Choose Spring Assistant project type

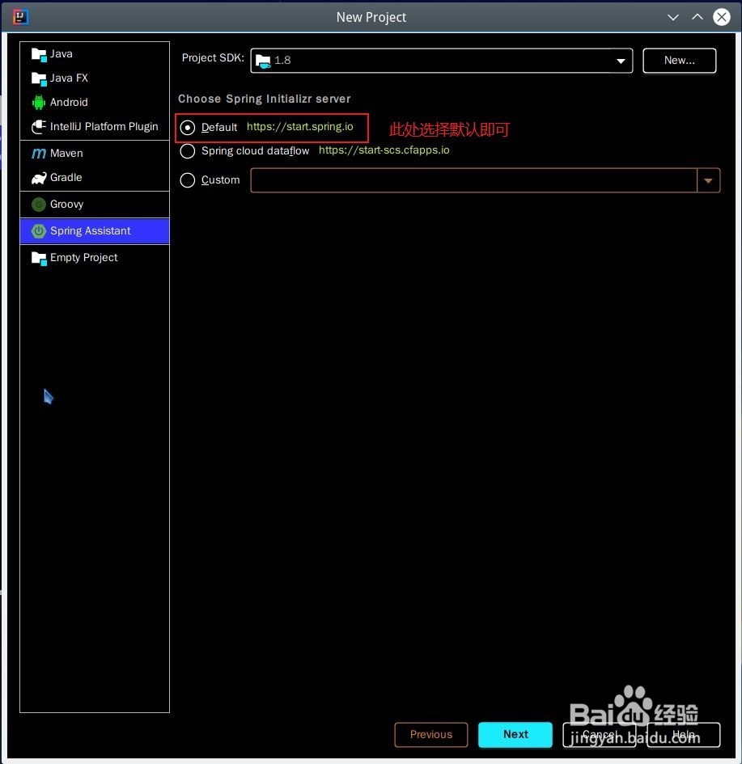95,231
